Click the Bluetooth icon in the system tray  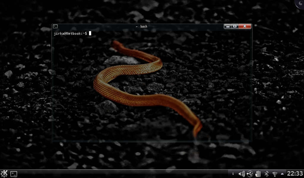(x=267, y=174)
